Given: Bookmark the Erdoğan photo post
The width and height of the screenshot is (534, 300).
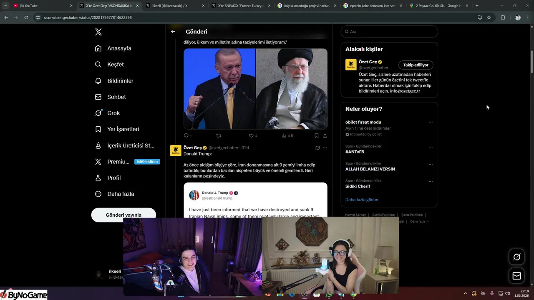Looking at the screenshot, I should click(x=316, y=135).
